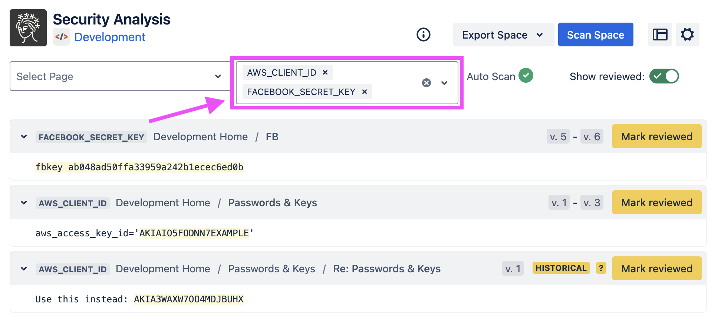Click the Security Analysis app logo
718x325 pixels.
pos(28,28)
